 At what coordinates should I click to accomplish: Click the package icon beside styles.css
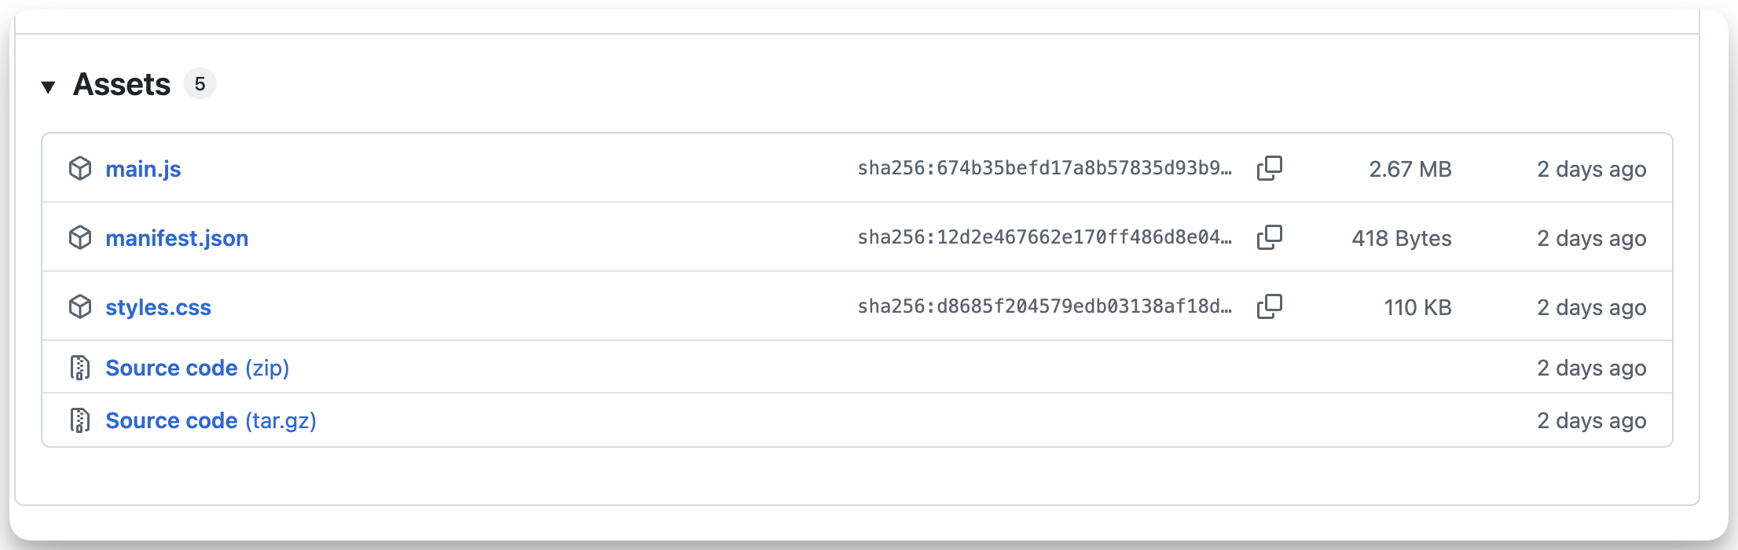tap(80, 306)
